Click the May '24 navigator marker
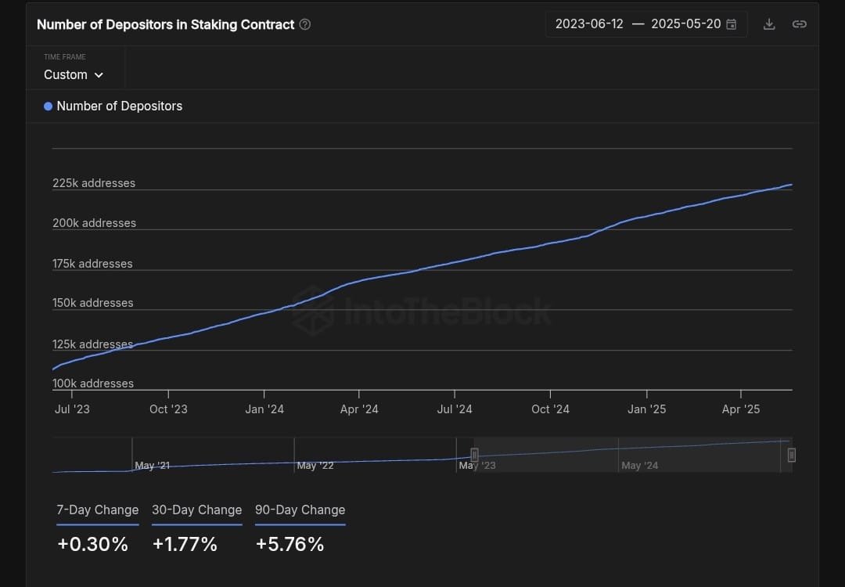Screen dimensions: 845x587 pyautogui.click(x=640, y=465)
